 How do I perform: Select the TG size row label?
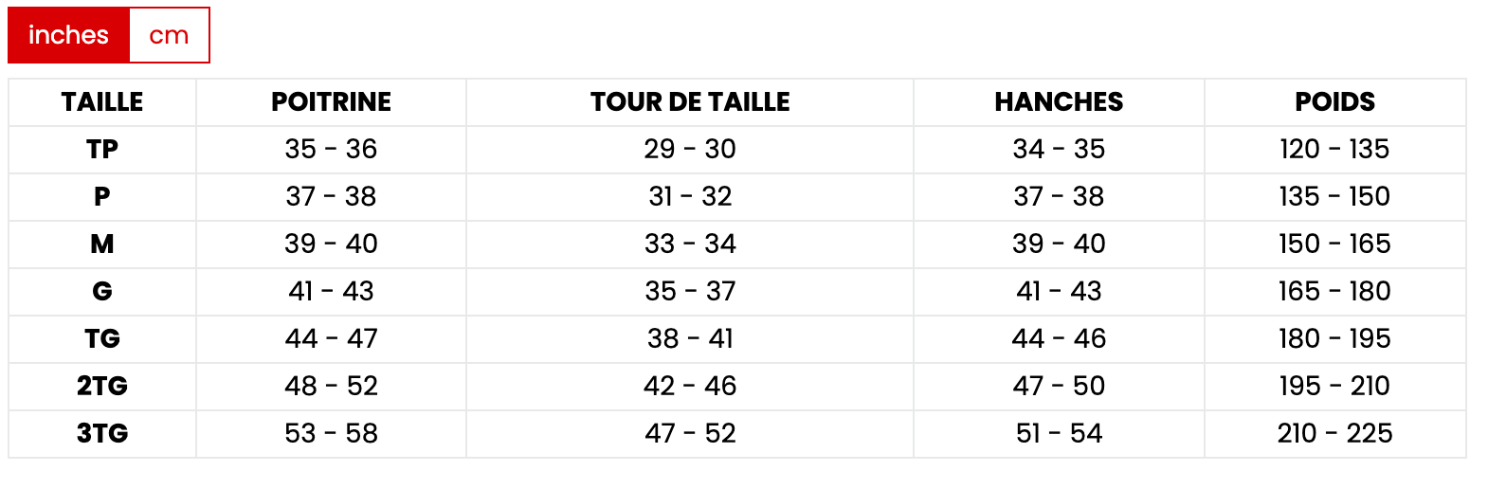[102, 339]
